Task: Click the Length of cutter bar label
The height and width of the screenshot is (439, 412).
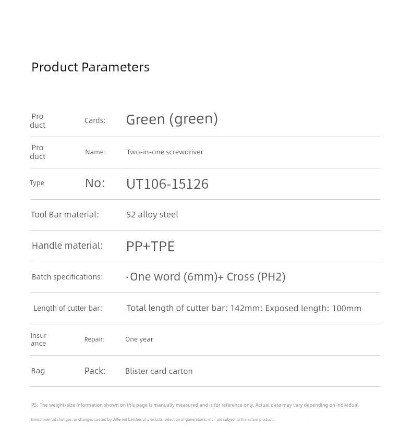Action: [x=68, y=308]
